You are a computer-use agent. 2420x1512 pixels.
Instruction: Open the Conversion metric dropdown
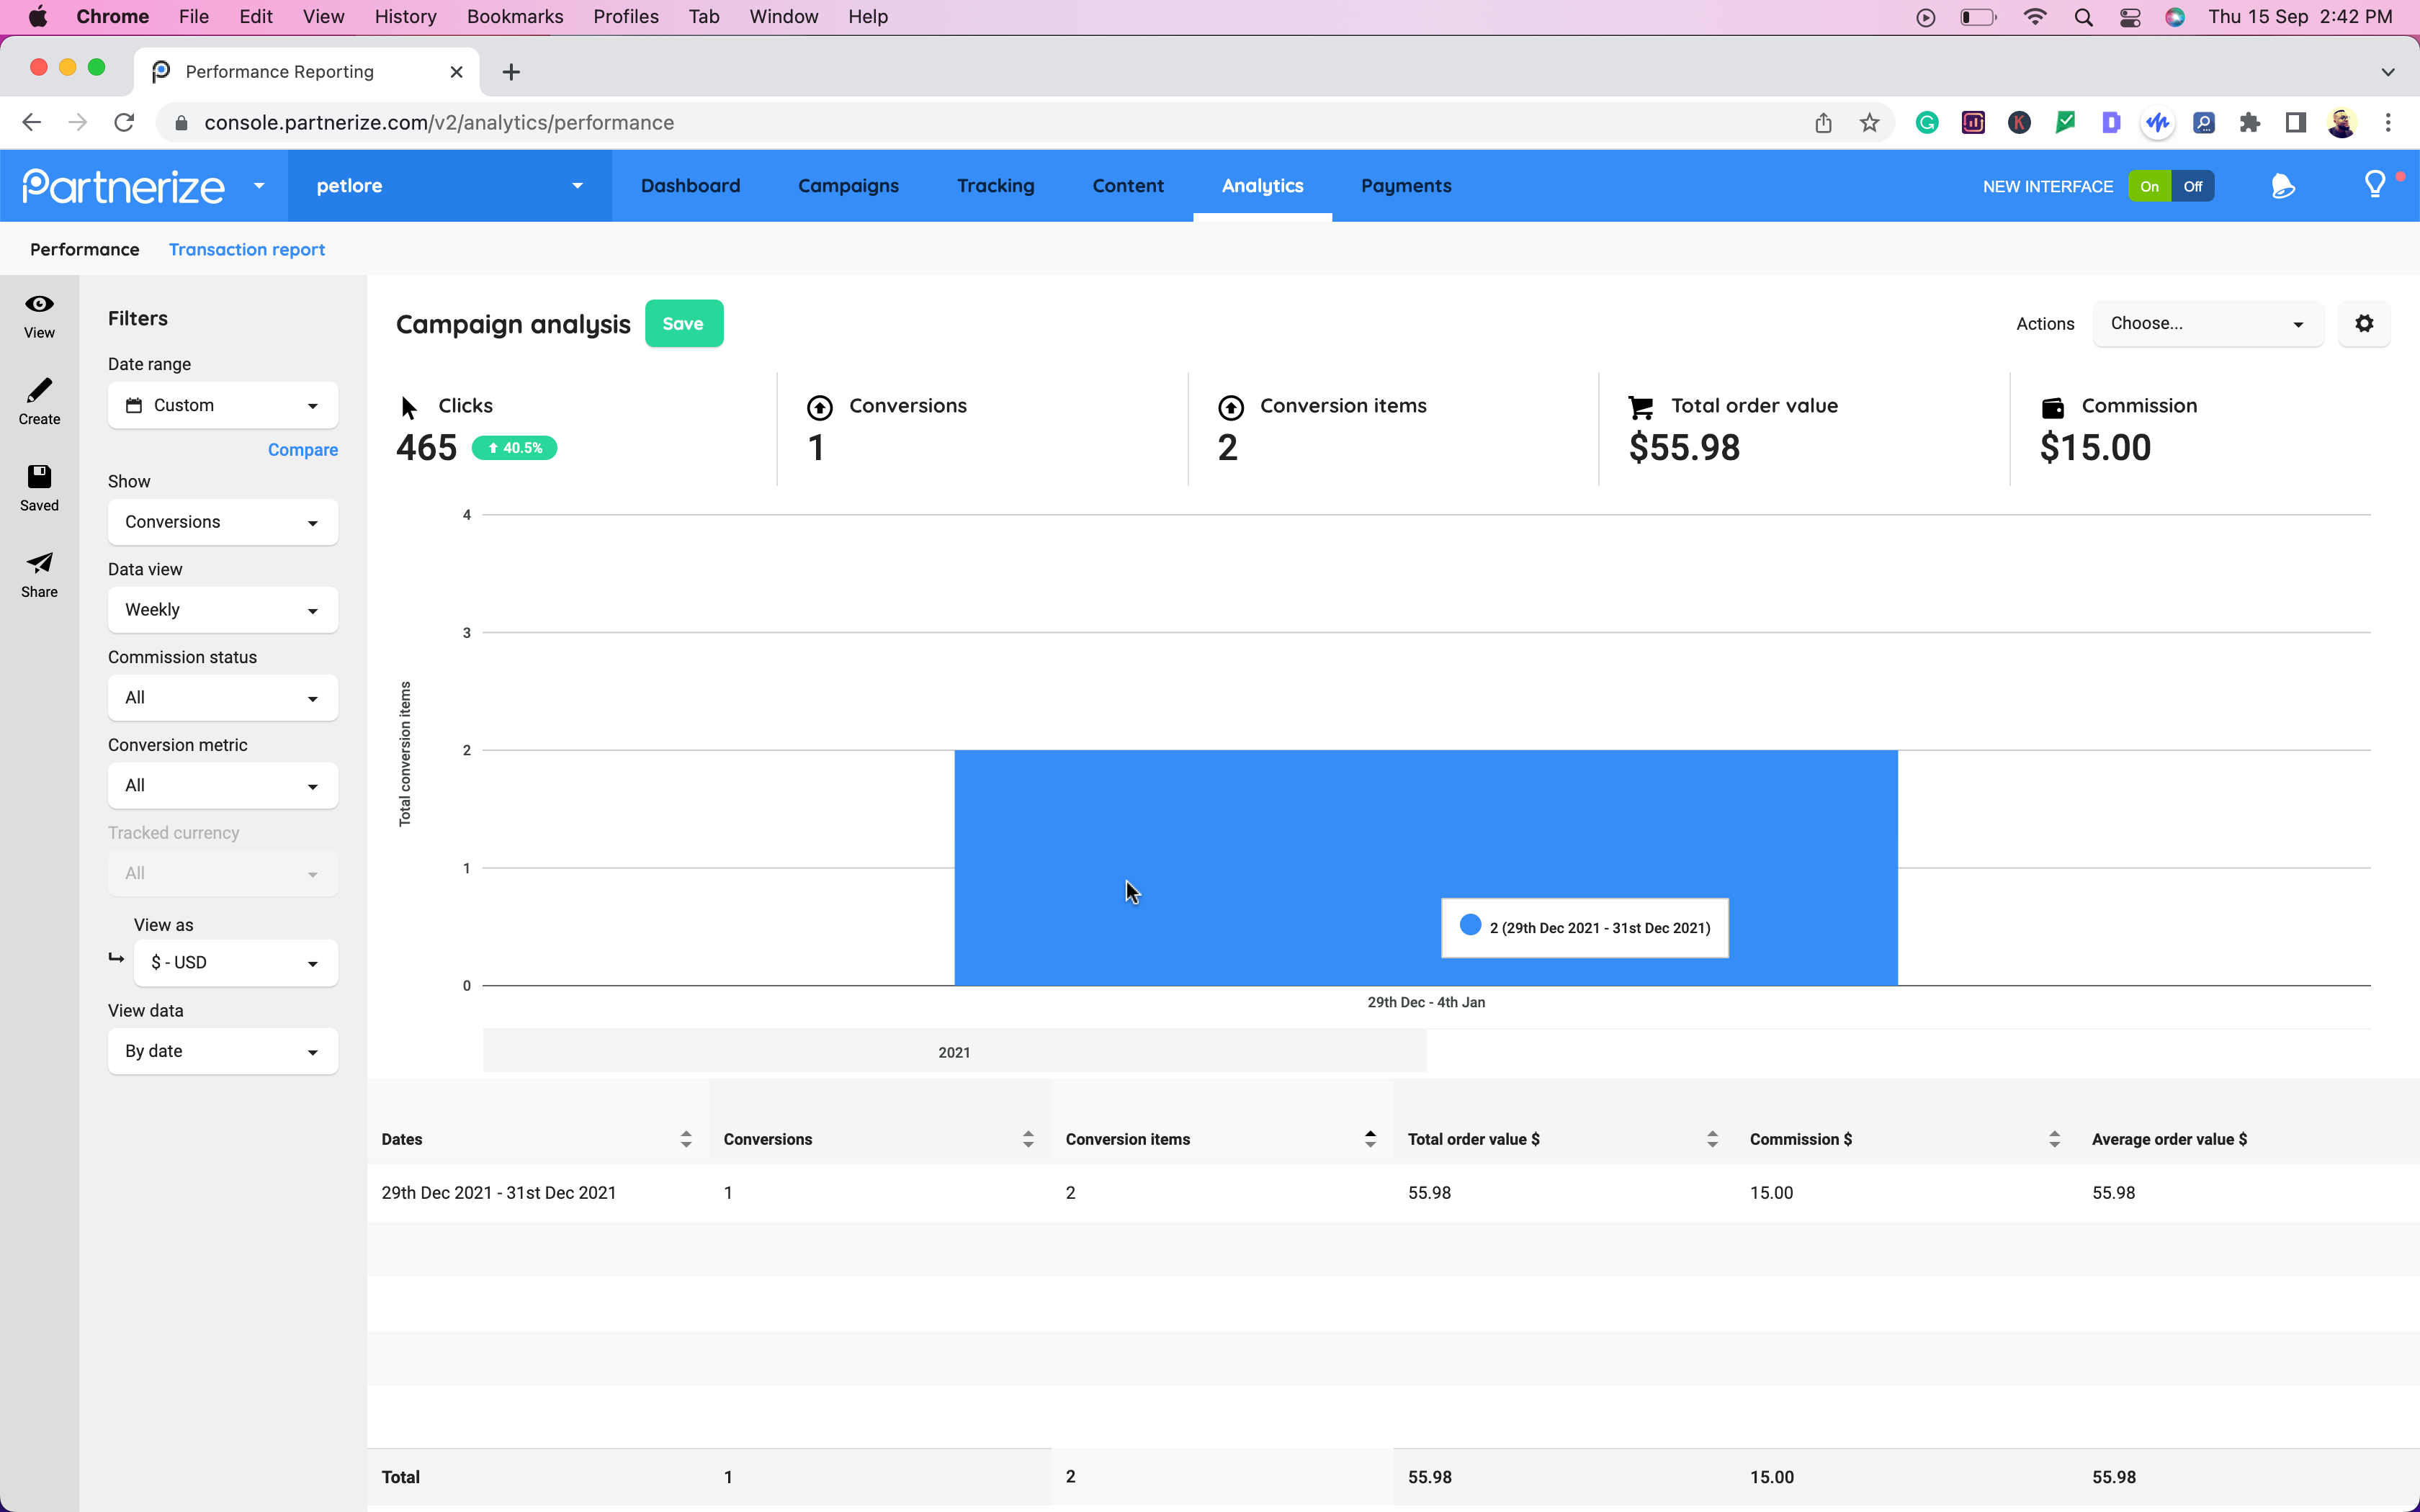[223, 786]
